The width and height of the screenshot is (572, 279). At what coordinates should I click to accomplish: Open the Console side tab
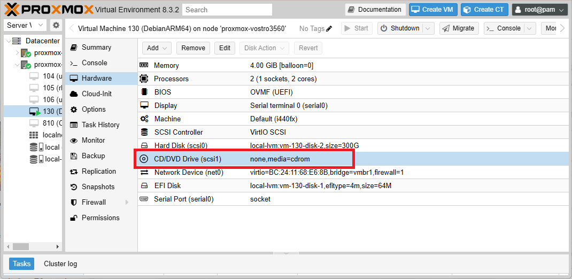coord(101,63)
